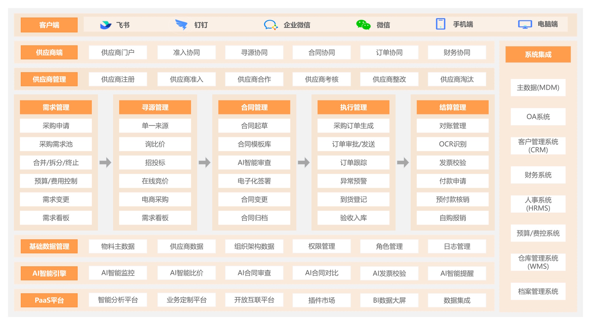This screenshot has height=325, width=591.
Task: Click the WeCom (企业微信) chat icon
Action: [271, 25]
